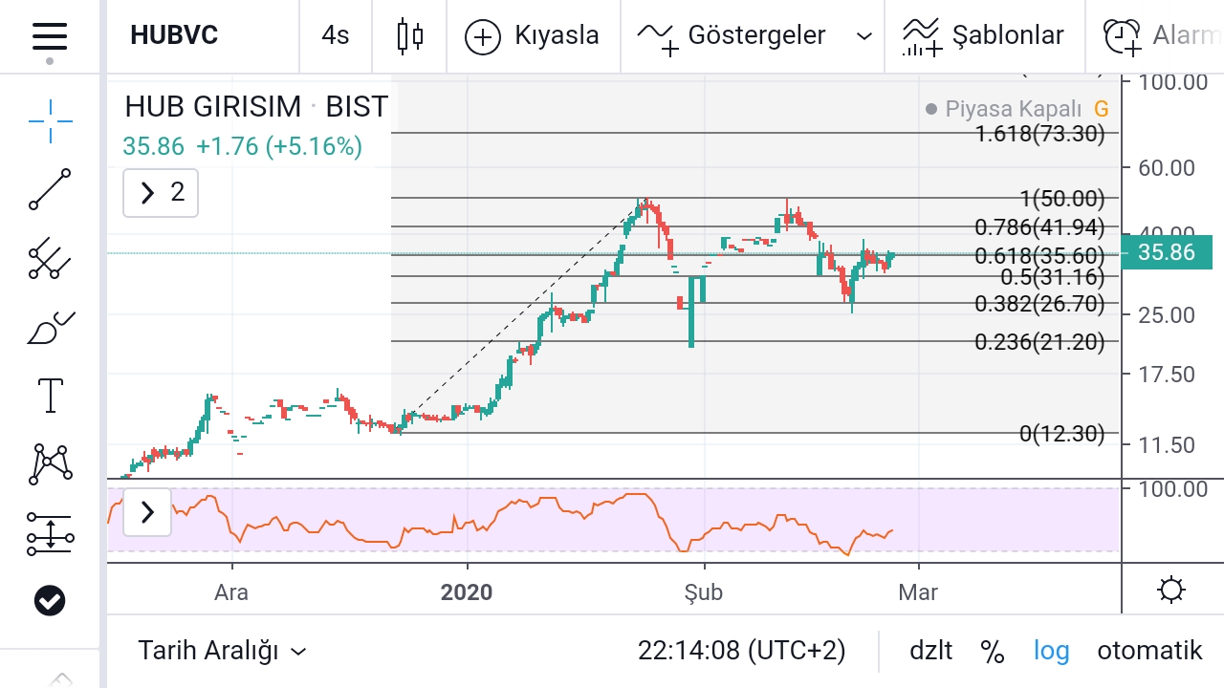1224x688 pixels.
Task: Click the HUB GIRISIM · BIST title
Action: (x=256, y=106)
